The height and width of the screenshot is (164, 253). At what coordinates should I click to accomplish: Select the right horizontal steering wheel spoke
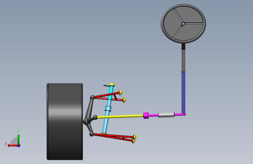click(194, 23)
